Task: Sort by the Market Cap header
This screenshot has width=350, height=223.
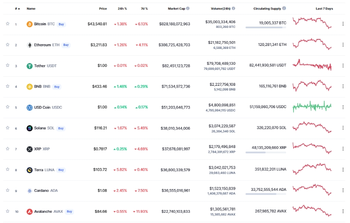Action: 176,9
